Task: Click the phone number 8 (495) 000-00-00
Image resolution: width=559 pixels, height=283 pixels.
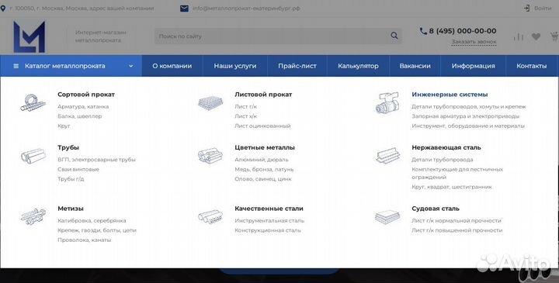Action: click(463, 31)
